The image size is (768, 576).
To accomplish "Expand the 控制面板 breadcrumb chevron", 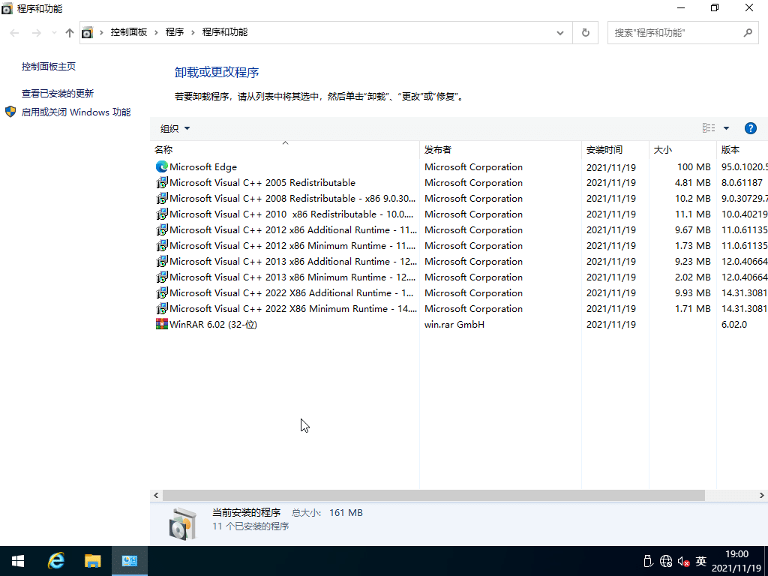I will coord(157,32).
